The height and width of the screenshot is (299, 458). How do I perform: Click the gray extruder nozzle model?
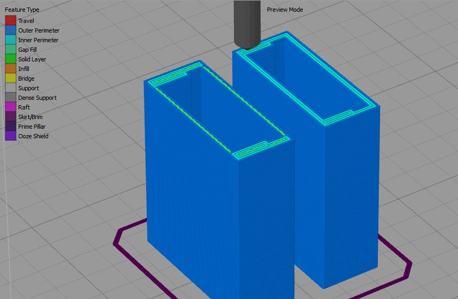point(247,24)
